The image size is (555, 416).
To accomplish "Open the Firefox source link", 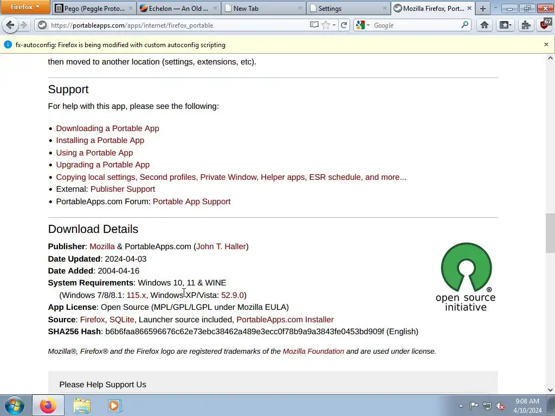I will [x=92, y=320].
